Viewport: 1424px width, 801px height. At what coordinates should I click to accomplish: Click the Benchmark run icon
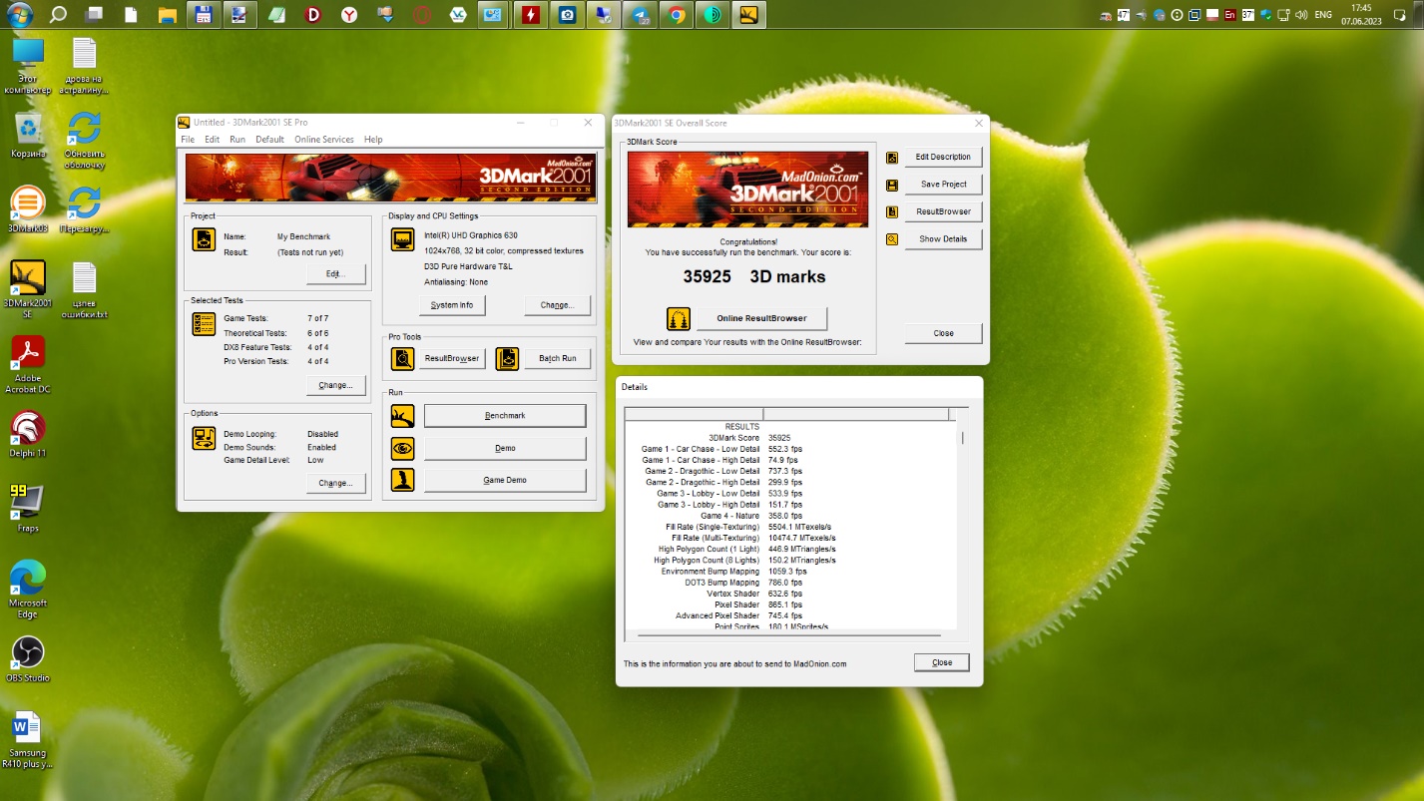pos(402,416)
